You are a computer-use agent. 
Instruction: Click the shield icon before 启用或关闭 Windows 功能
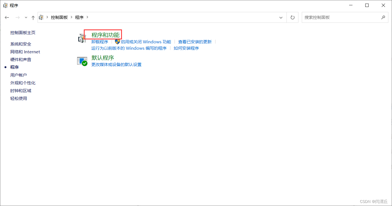[x=117, y=42]
